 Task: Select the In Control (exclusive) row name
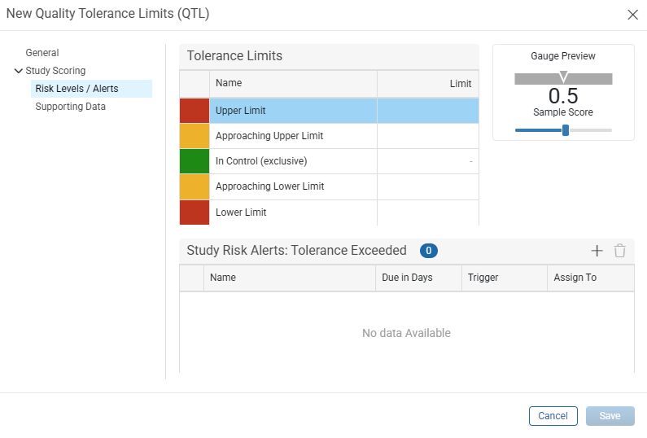(x=261, y=161)
